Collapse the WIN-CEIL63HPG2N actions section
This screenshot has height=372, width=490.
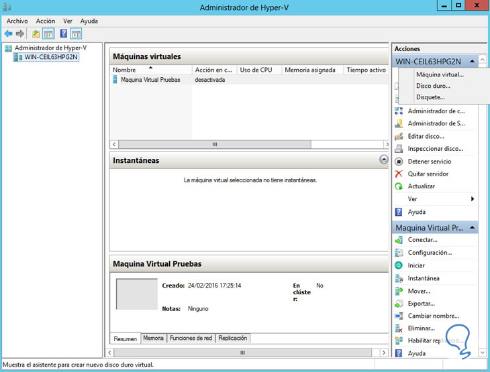pos(472,61)
